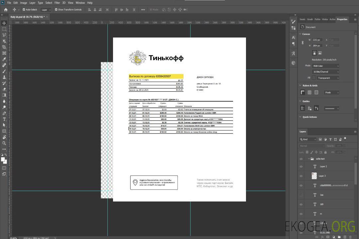Image resolution: width=359 pixels, height=239 pixels.
Task: Hide the '169' text layer
Action: [301, 204]
